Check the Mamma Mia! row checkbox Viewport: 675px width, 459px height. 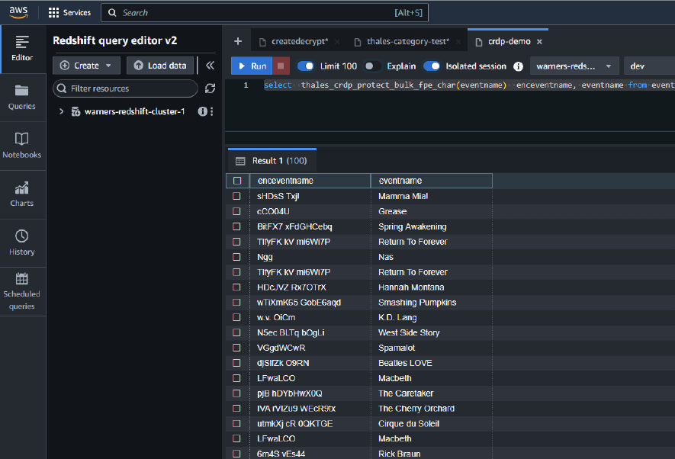(236, 196)
